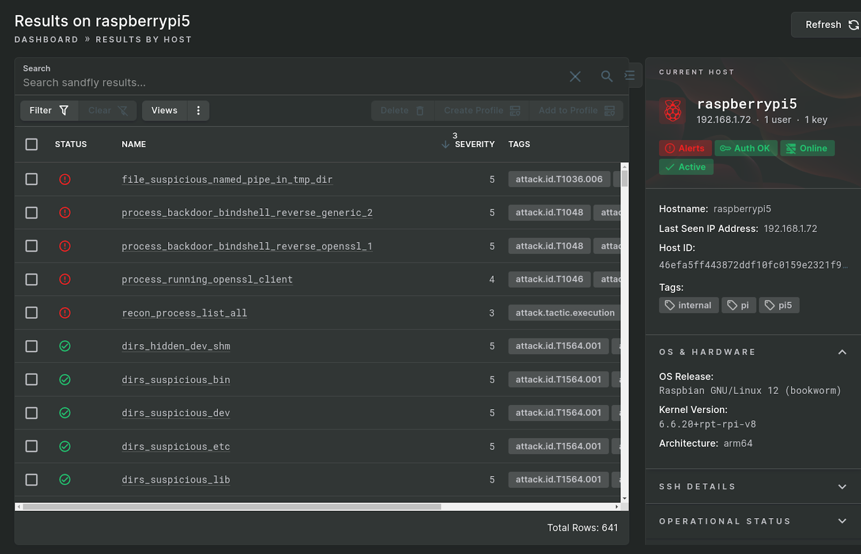The image size is (861, 554).
Task: Click the Active status badge
Action: [x=686, y=167]
